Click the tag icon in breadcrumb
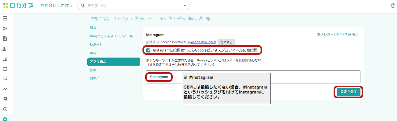The height and width of the screenshot is (121, 397). click(x=208, y=19)
